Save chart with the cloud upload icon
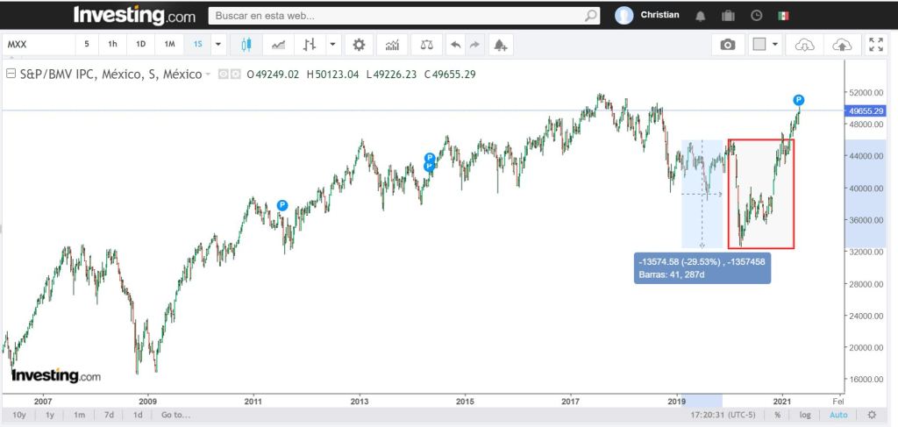898x427 pixels. pyautogui.click(x=841, y=45)
